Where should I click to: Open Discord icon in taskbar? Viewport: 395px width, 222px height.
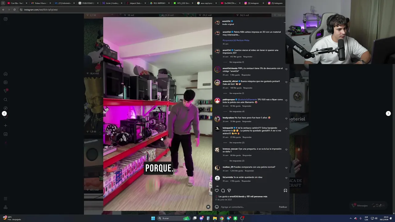[x=202, y=218]
